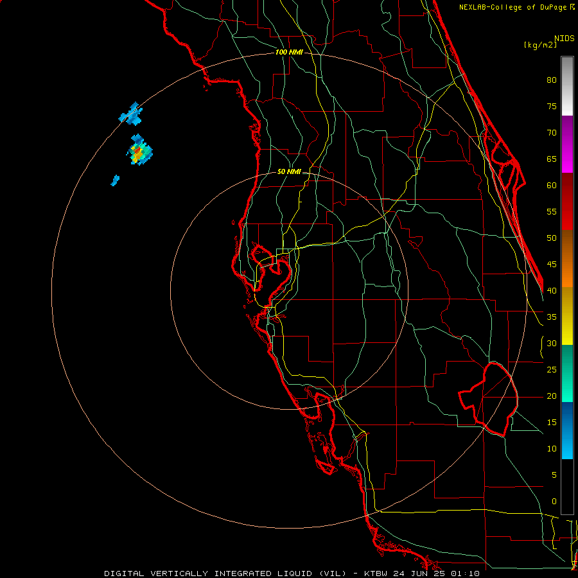This screenshot has width=578, height=578.
Task: Click the 25 label on the legend
Action: click(x=552, y=370)
